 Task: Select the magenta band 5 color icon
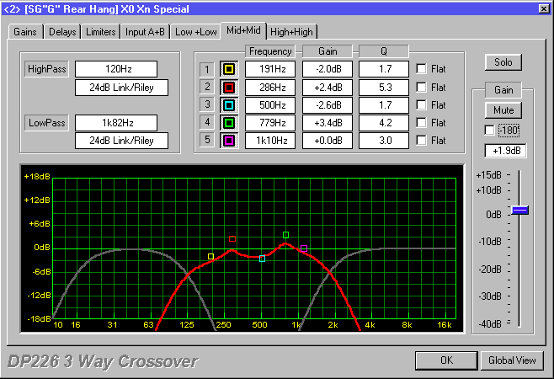(x=228, y=140)
